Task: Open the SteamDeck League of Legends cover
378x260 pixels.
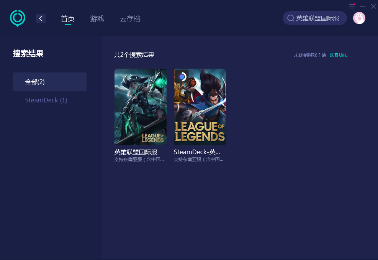Action: point(200,107)
